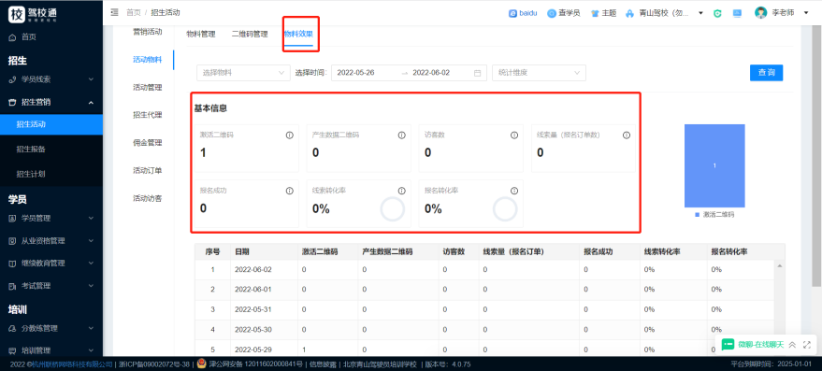
Task: Select 活动物料 in the secondary menu
Action: pyautogui.click(x=148, y=59)
